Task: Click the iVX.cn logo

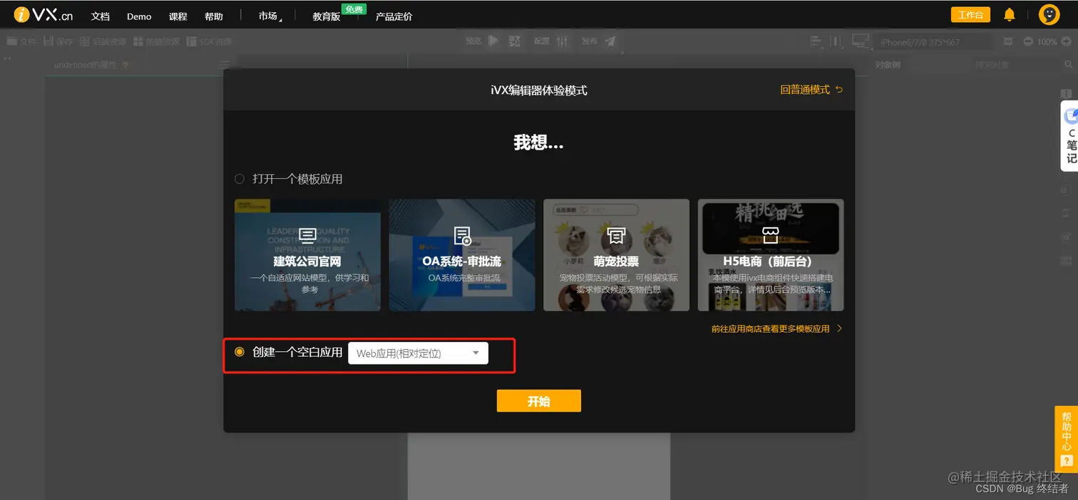Action: [x=43, y=15]
